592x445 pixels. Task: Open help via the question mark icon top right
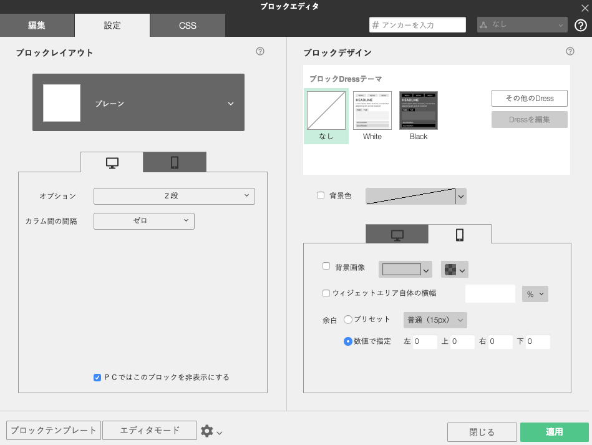click(581, 25)
